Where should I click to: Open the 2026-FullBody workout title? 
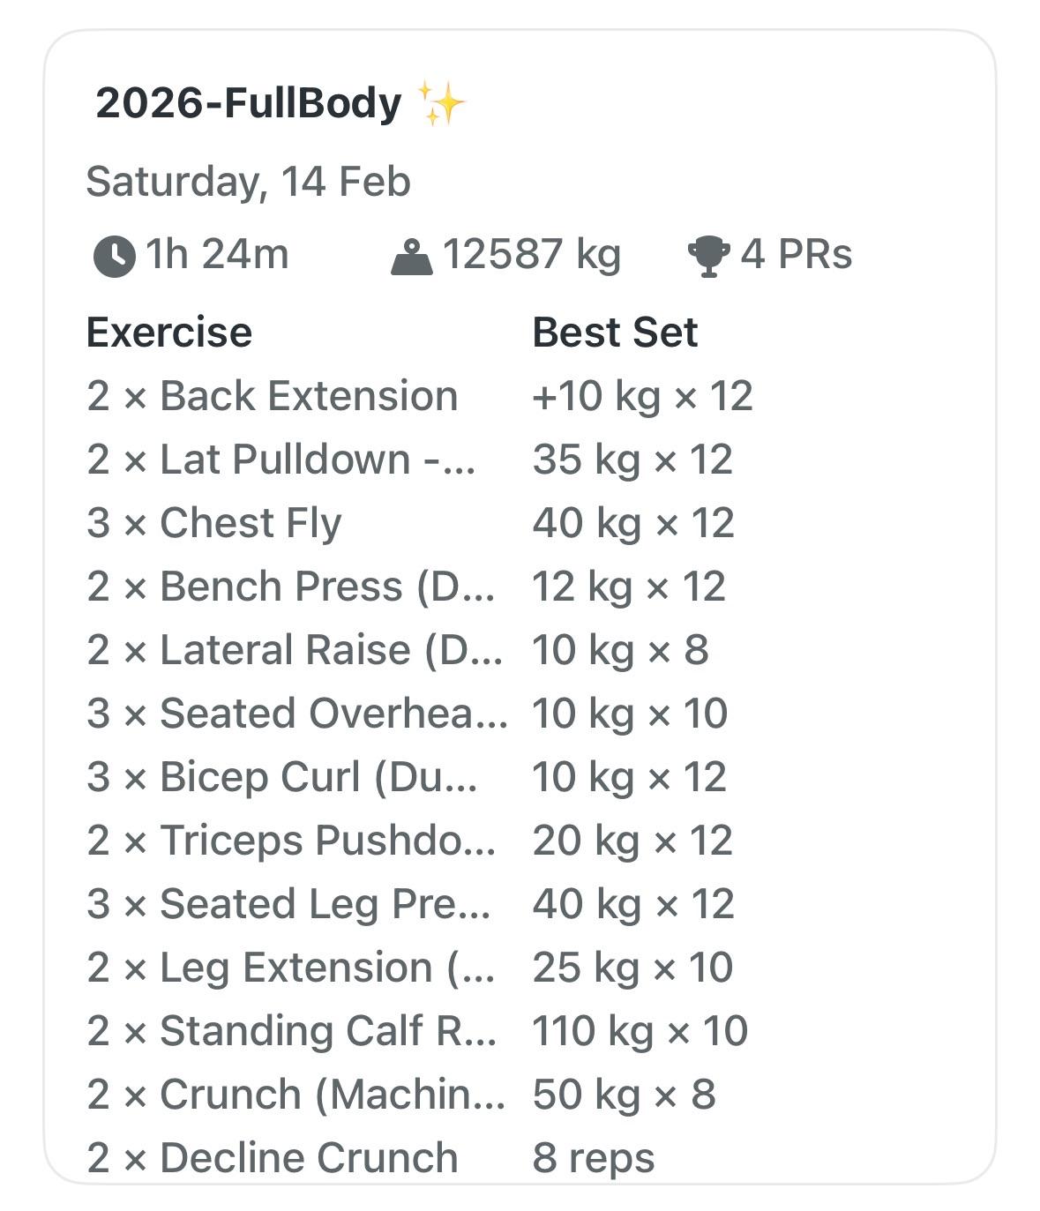[x=248, y=103]
